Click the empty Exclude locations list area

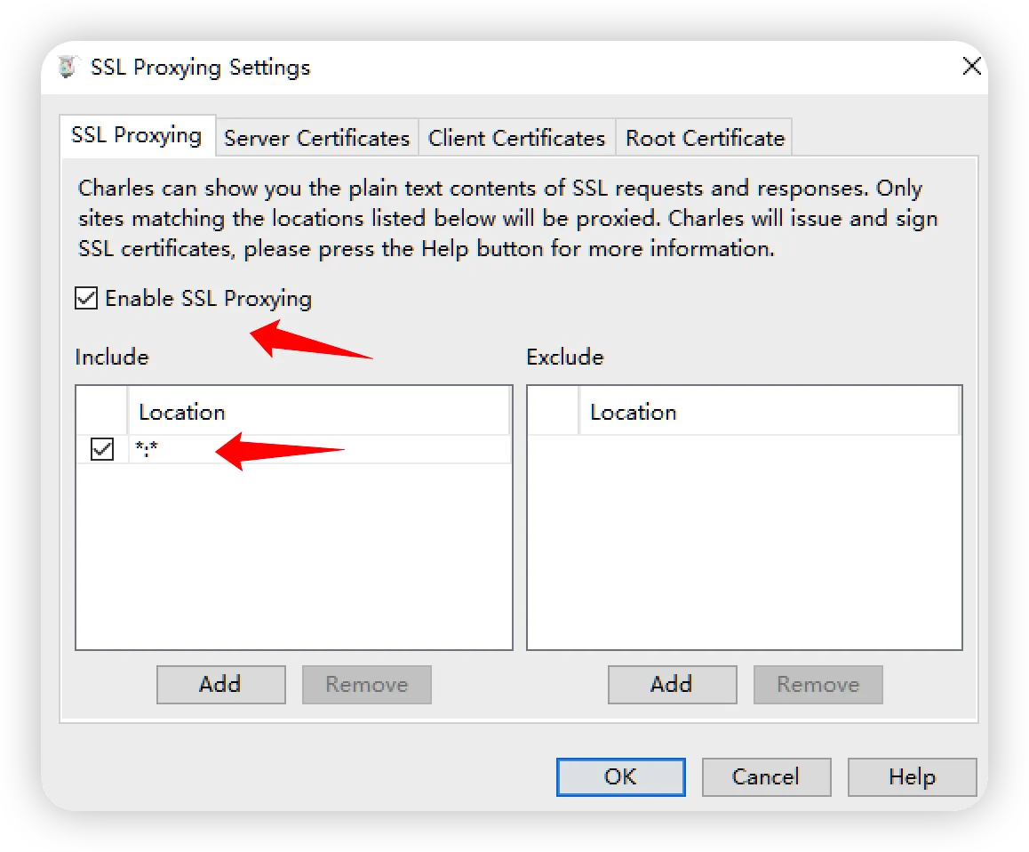coord(744,543)
